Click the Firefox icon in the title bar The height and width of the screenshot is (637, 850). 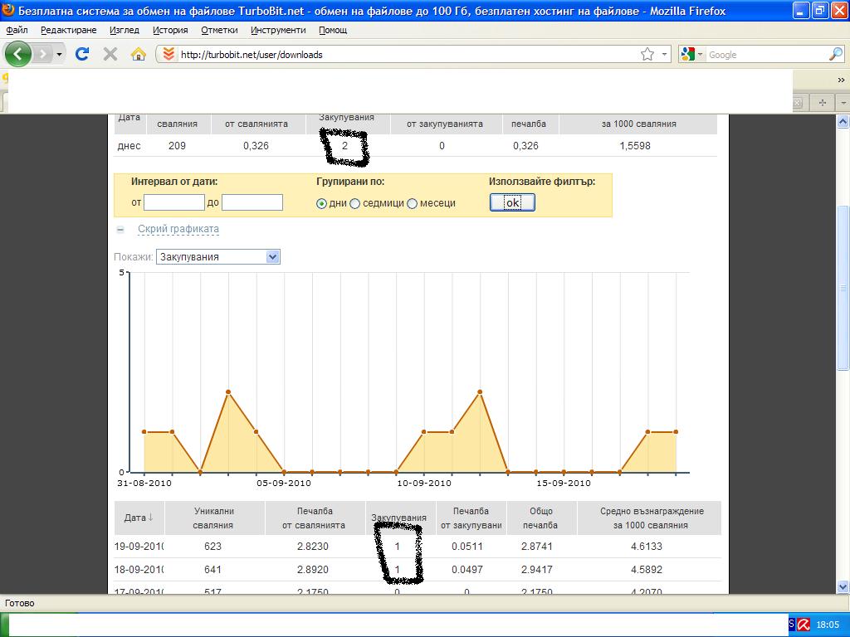point(7,10)
